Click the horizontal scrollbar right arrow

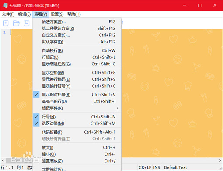220,160
